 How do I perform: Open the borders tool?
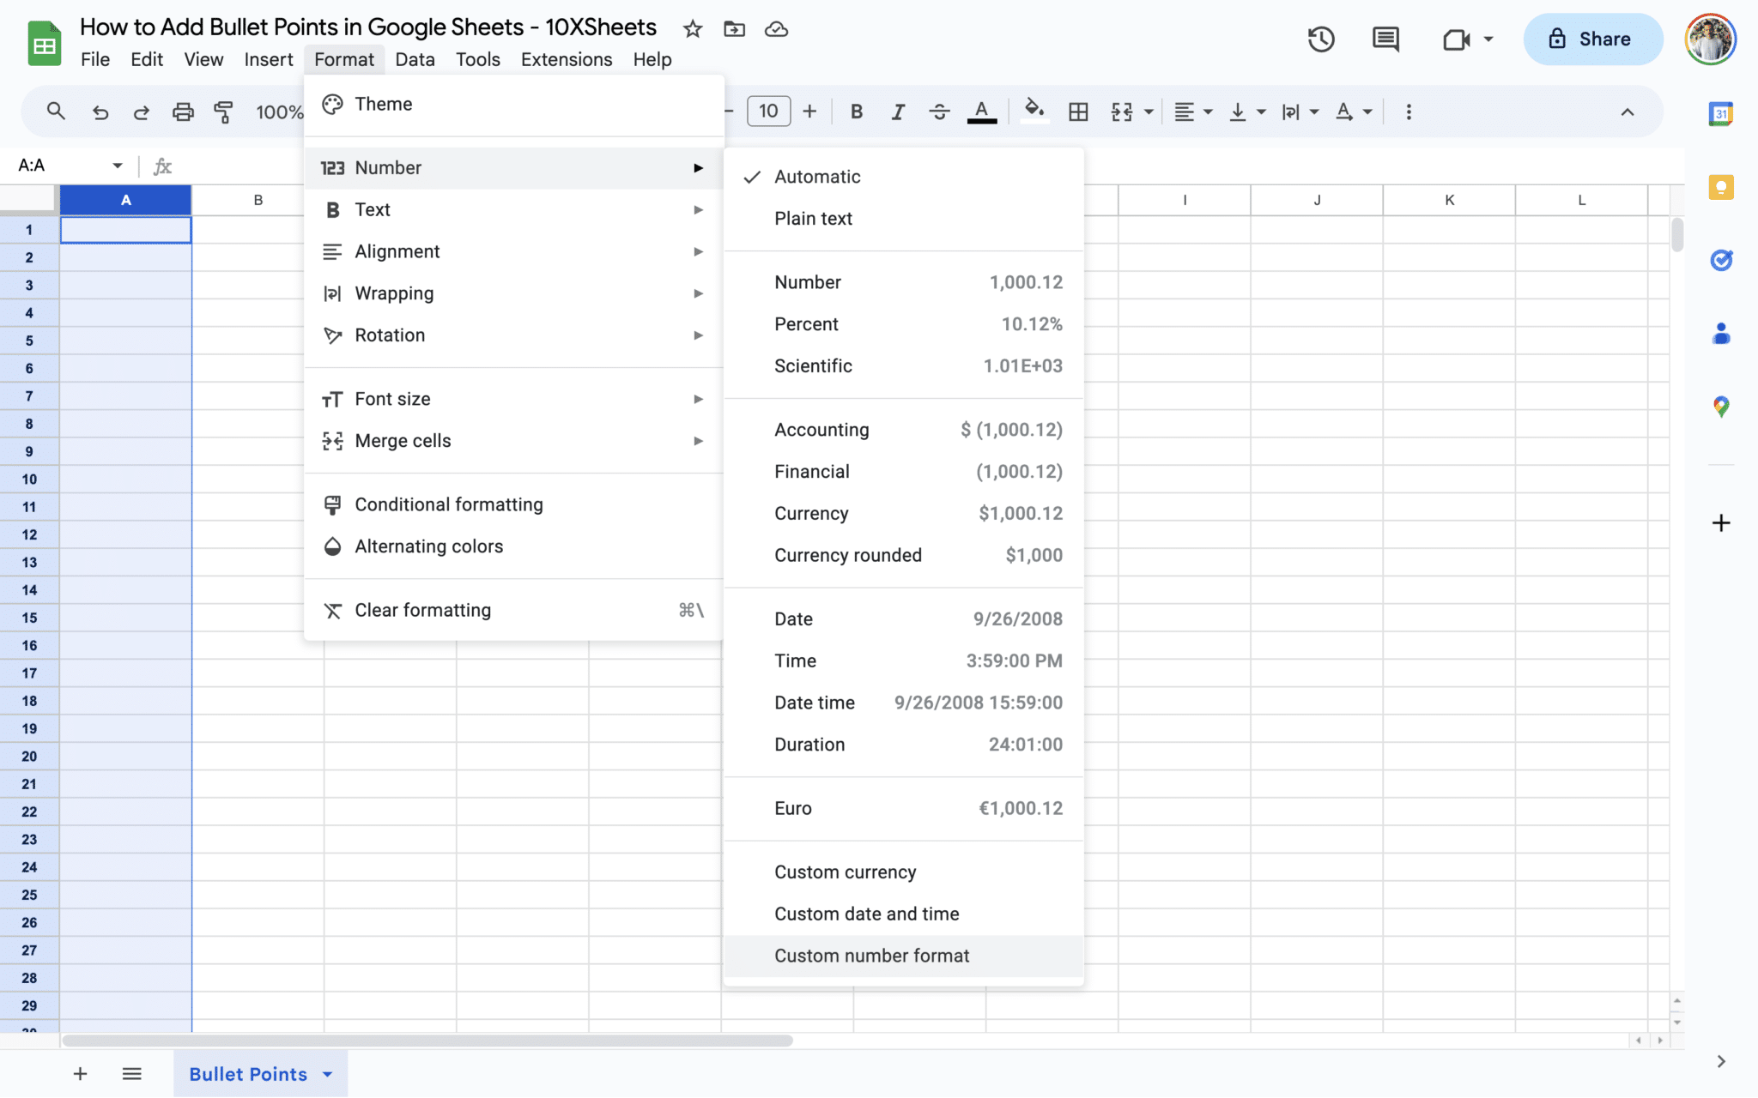[x=1078, y=112]
